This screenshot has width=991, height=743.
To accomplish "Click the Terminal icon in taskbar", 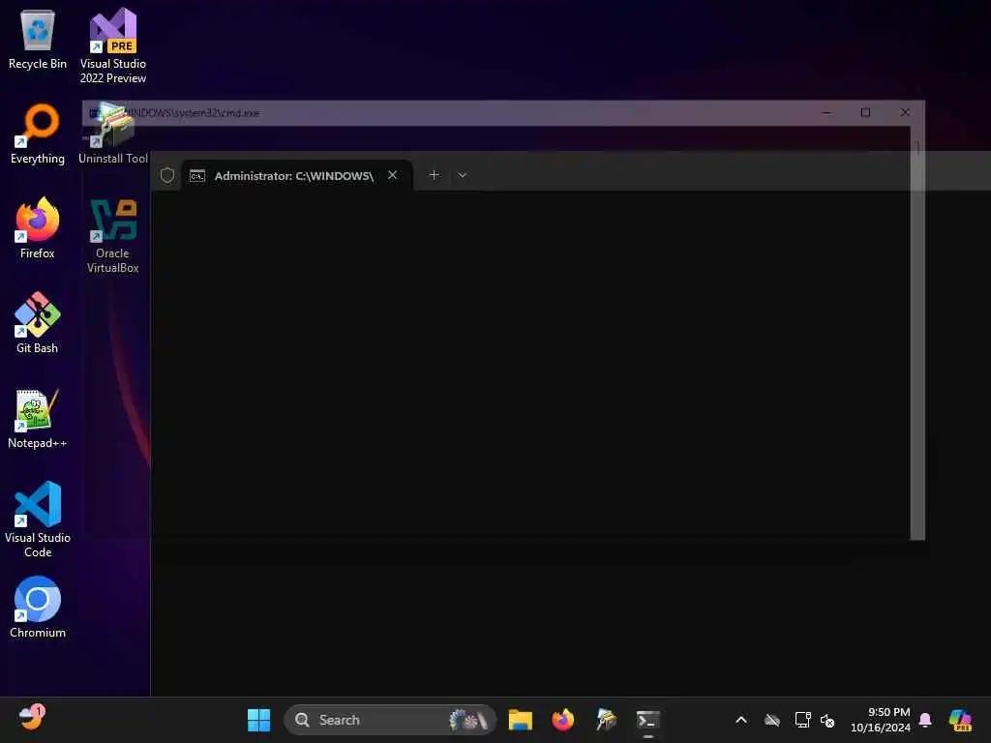I will 647,720.
